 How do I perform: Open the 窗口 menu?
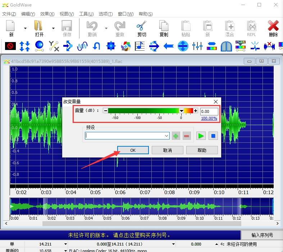(x=125, y=14)
